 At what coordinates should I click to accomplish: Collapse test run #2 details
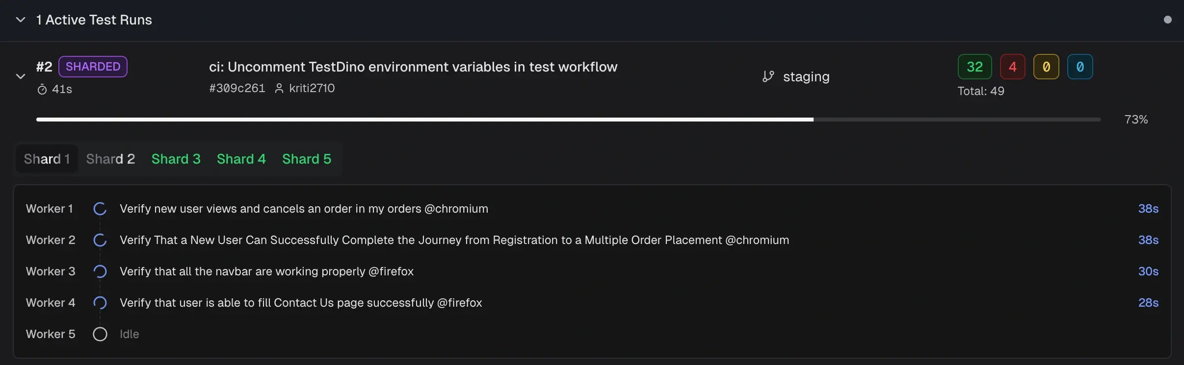click(20, 76)
